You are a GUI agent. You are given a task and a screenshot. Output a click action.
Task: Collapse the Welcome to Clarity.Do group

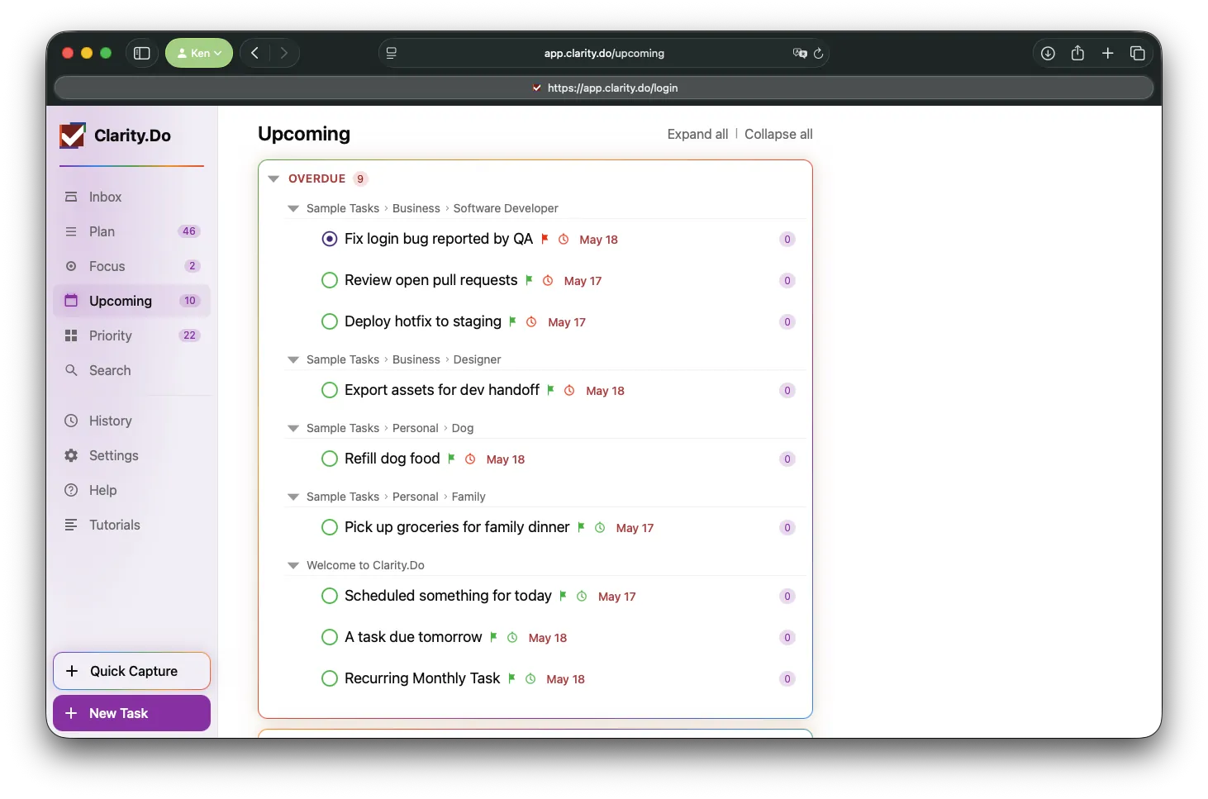click(x=292, y=565)
